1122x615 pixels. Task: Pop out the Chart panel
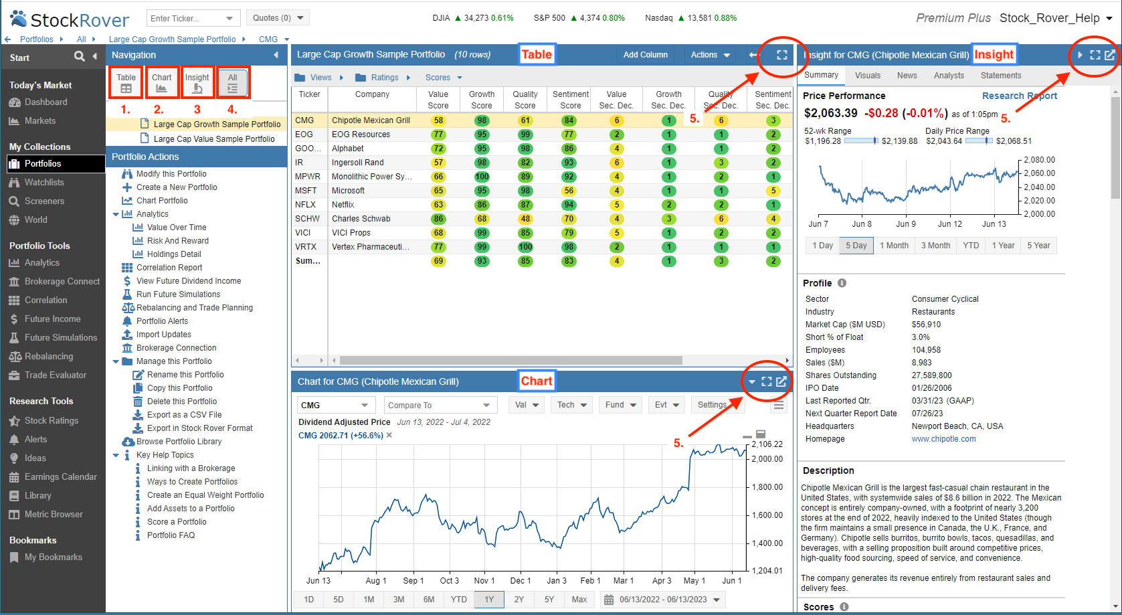pos(781,381)
